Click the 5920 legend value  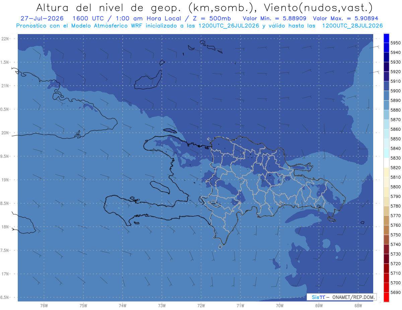pos(395,72)
